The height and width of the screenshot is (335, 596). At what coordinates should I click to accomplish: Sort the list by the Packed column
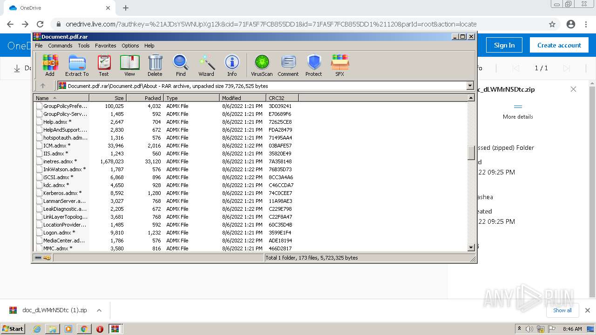pos(145,98)
